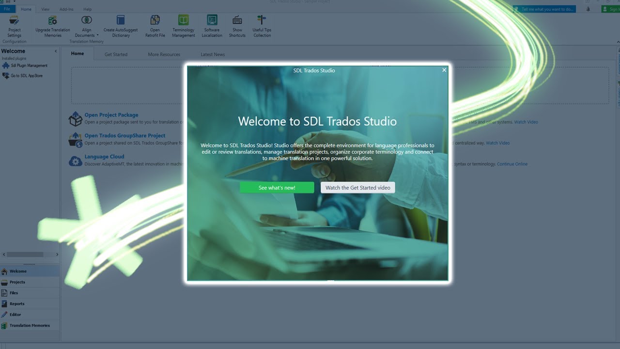This screenshot has height=349, width=620.
Task: Collapse the Welcome navigation pane
Action: (x=56, y=51)
